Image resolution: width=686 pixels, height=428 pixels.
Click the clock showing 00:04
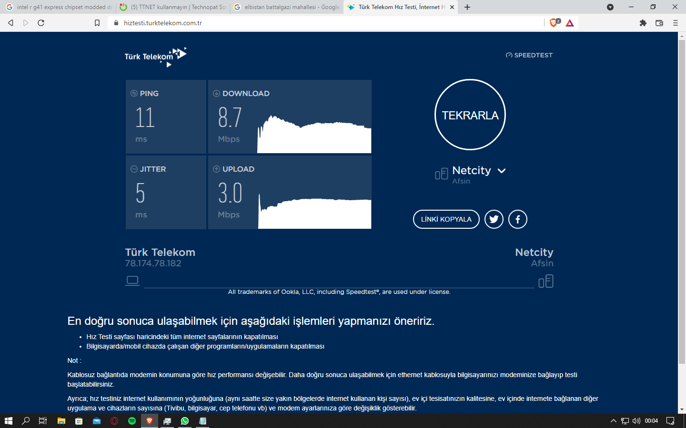tap(651, 421)
